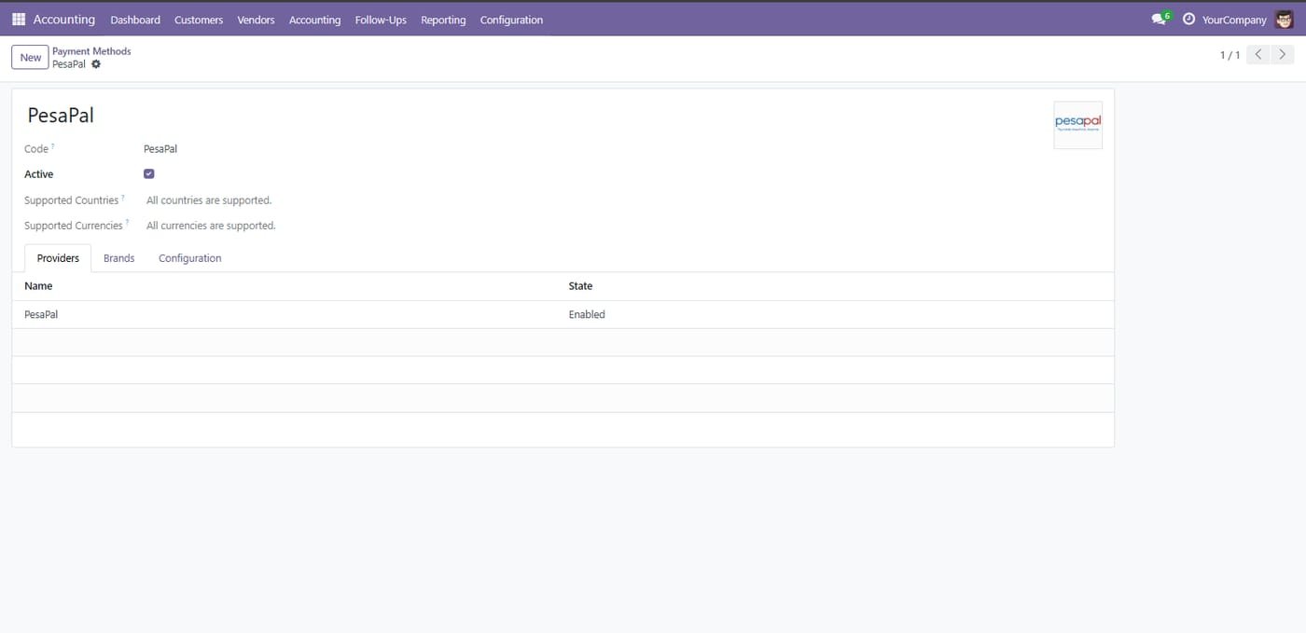Click the New button
1306x633 pixels.
(x=30, y=57)
